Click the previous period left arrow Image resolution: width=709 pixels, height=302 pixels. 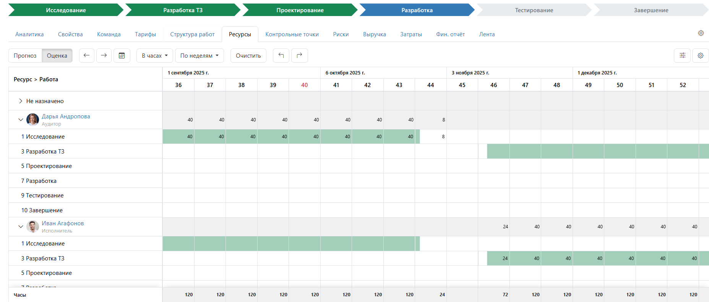tap(87, 55)
